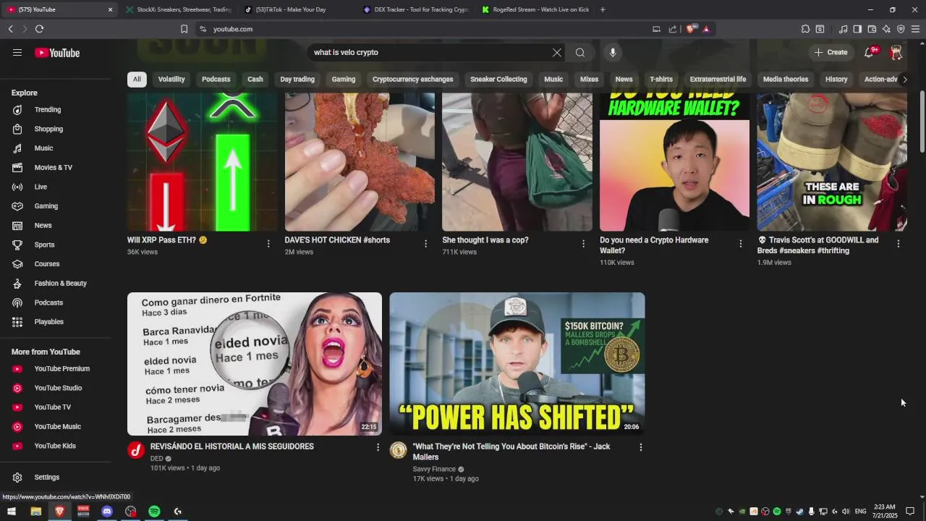Open Playables in the sidebar
This screenshot has width=926, height=521.
point(48,321)
